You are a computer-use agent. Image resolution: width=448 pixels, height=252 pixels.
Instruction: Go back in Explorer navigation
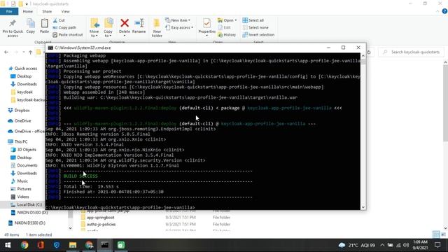click(x=6, y=52)
